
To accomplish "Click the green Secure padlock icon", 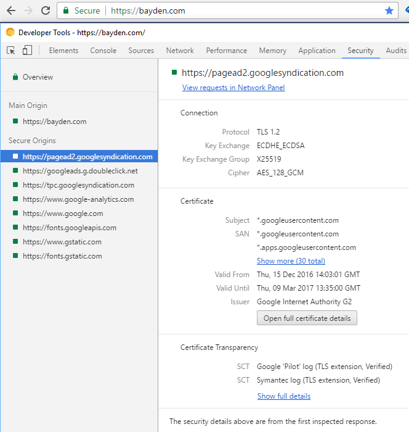I will [x=67, y=11].
